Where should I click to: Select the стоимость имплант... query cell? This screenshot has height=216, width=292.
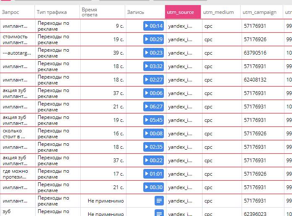(18, 40)
